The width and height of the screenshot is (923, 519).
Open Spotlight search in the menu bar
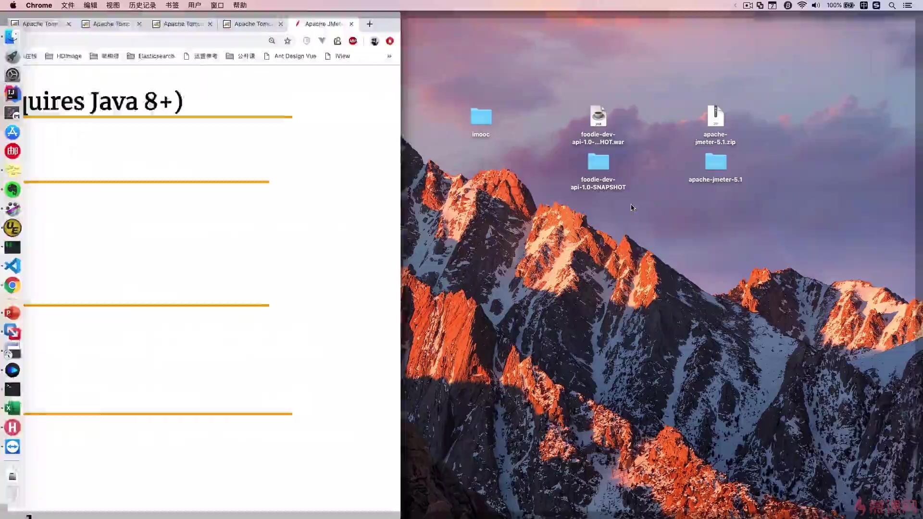coord(892,5)
